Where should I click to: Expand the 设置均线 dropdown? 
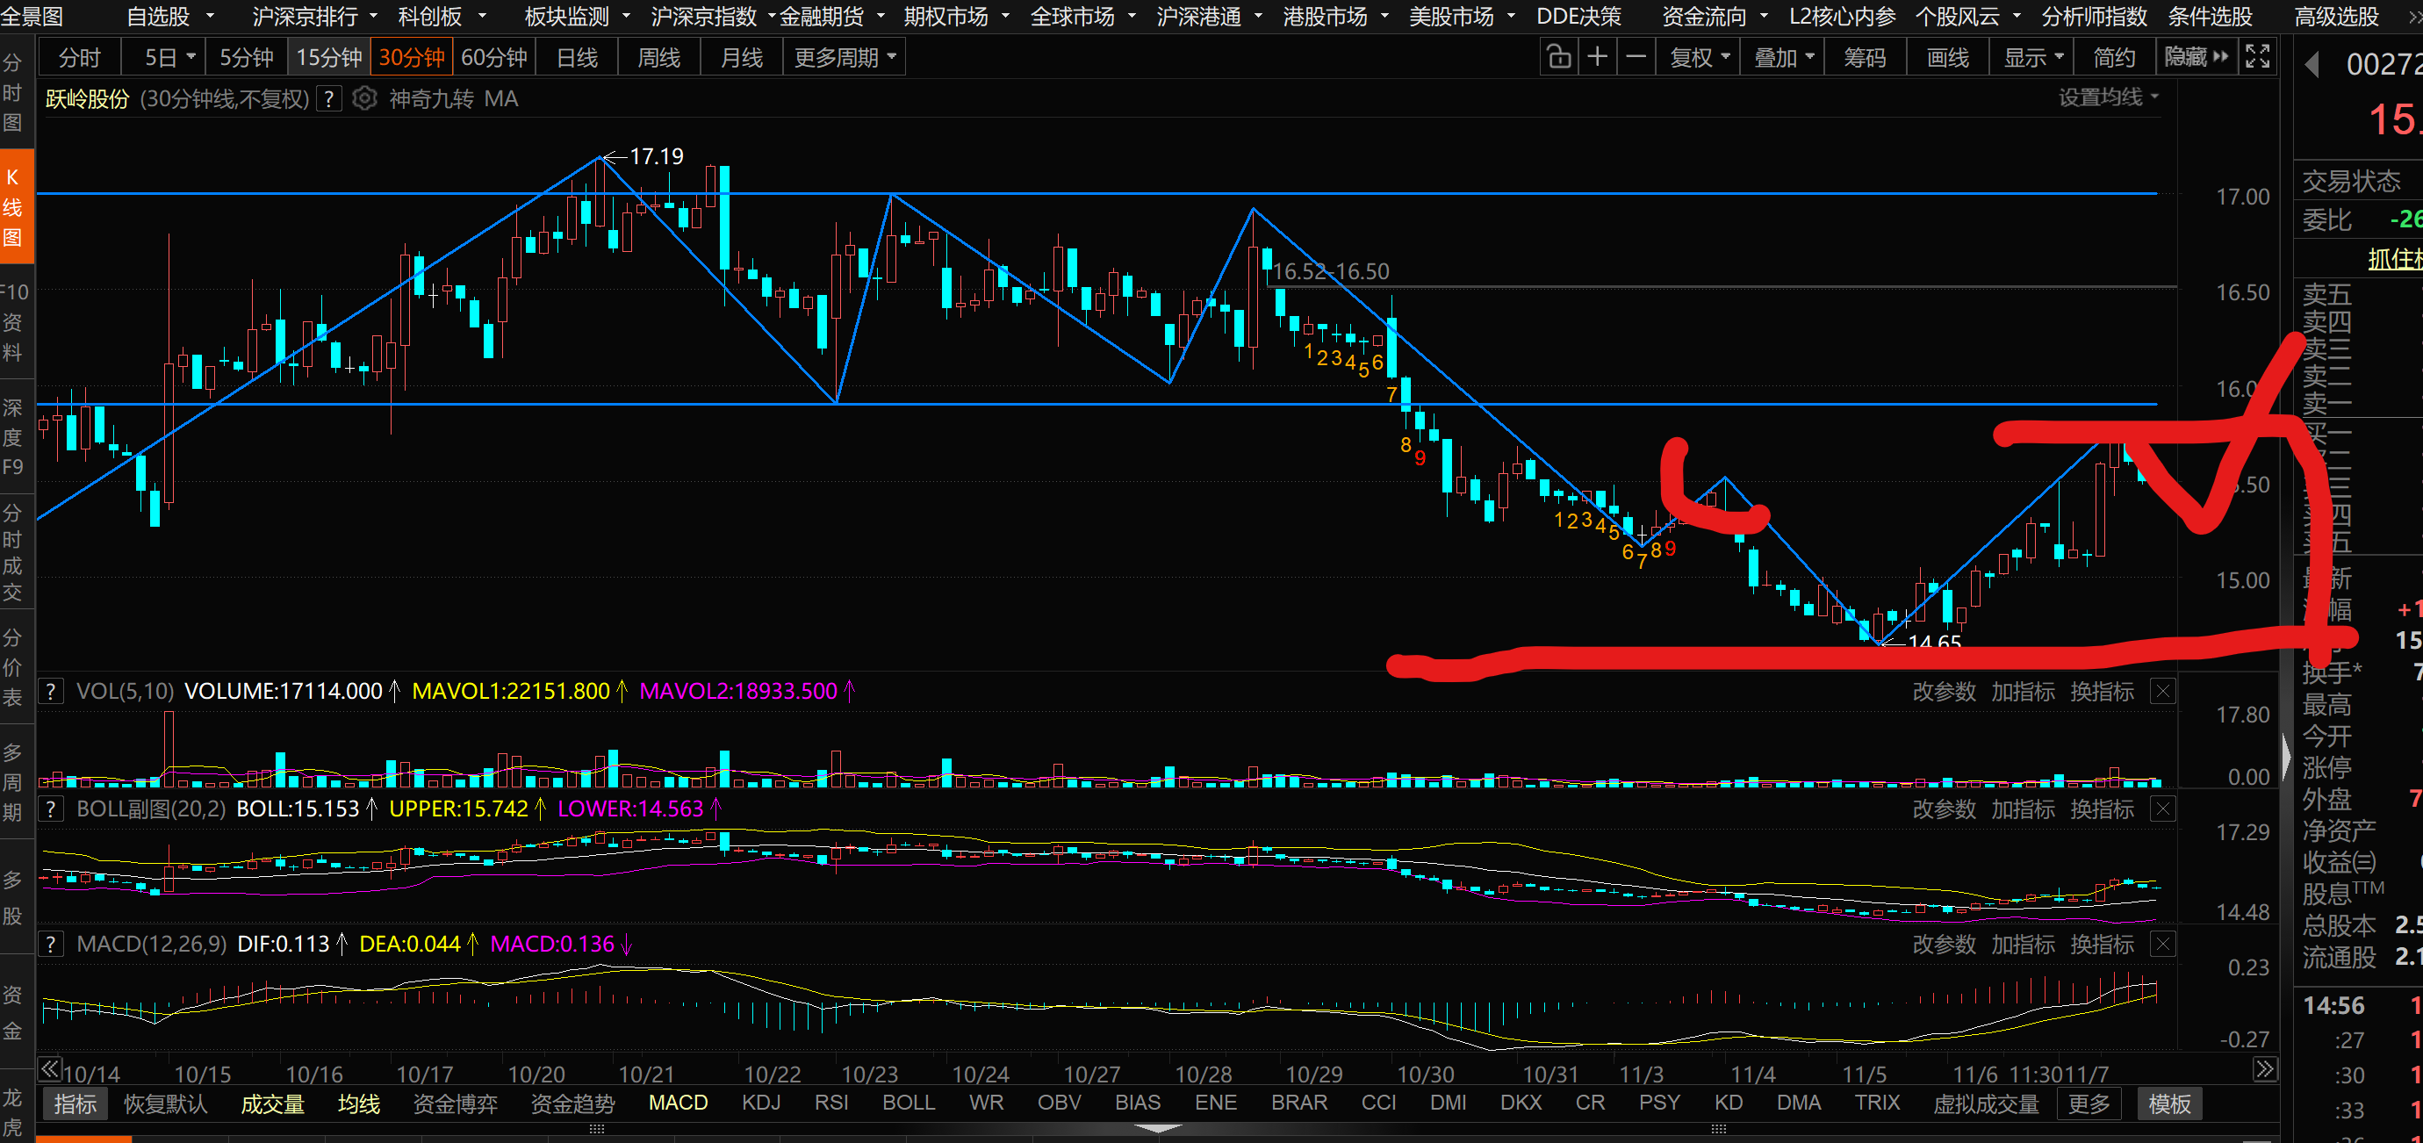click(x=2108, y=97)
